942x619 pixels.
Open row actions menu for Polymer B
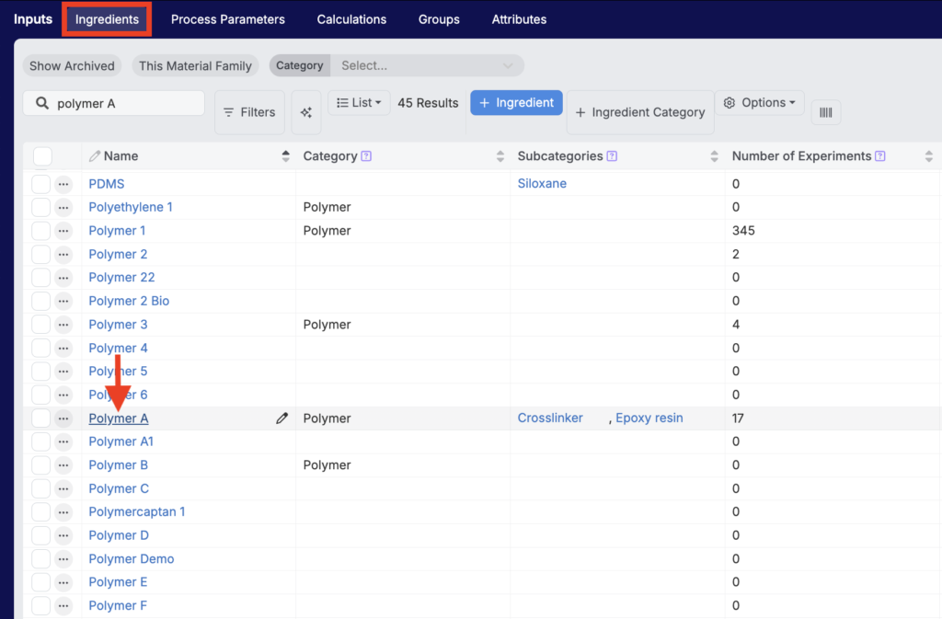coord(63,464)
